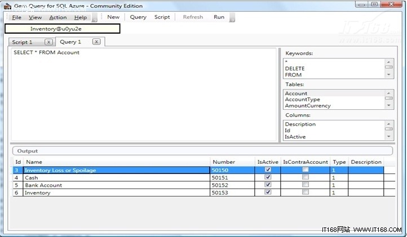Sort by the Number column header

point(232,162)
